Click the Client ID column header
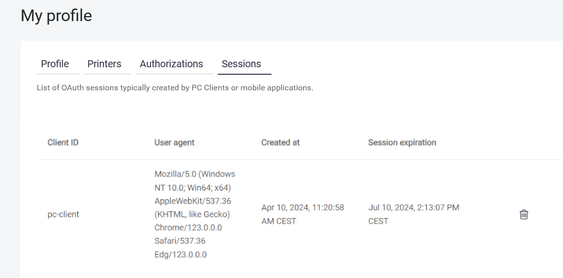Screen dimensions: 563x278 tap(63, 143)
